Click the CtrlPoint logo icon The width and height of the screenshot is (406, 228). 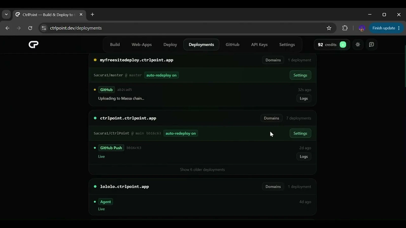tap(33, 45)
